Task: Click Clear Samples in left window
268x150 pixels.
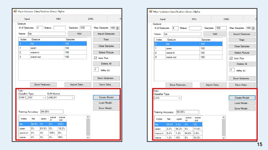Action: pos(106,46)
